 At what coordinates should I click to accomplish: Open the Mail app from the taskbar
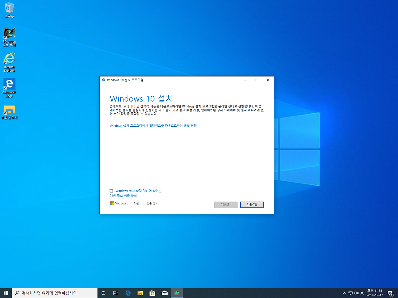(x=164, y=293)
